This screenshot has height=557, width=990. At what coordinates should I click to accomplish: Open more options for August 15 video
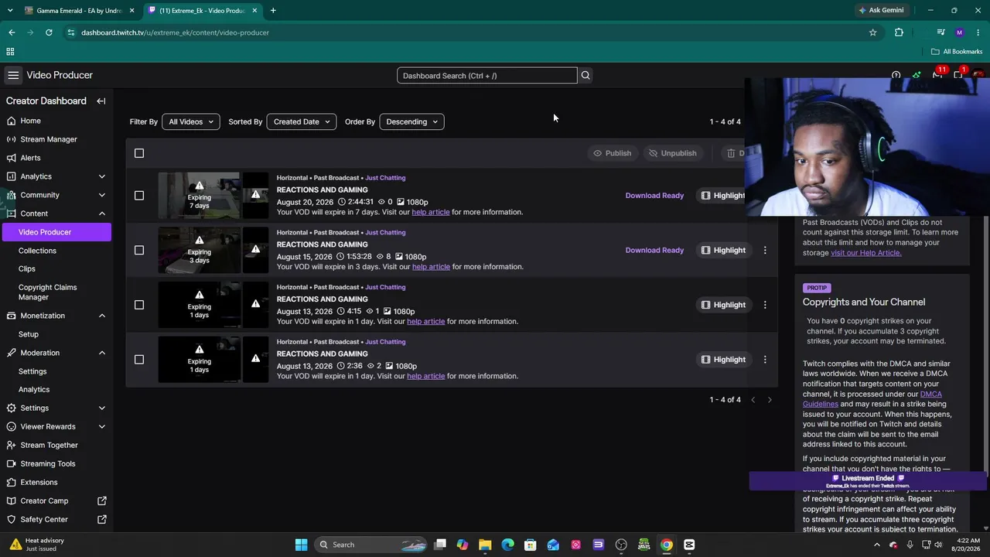point(765,250)
